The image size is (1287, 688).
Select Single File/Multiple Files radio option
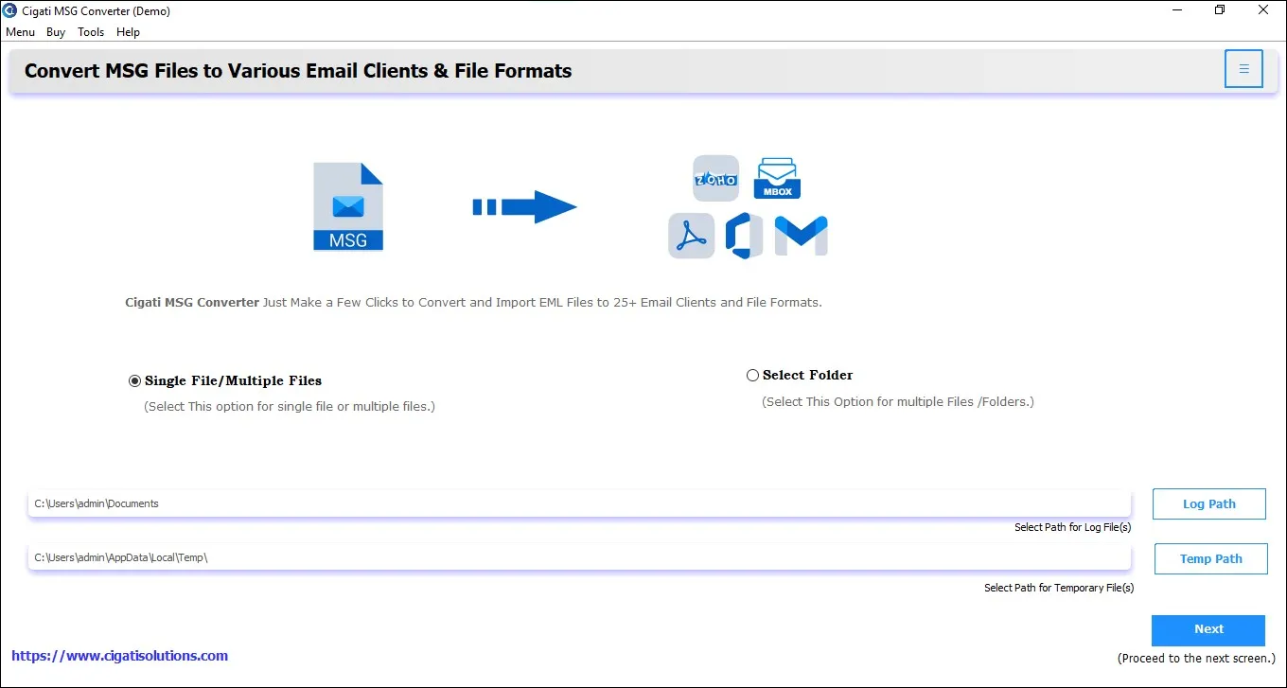(134, 380)
